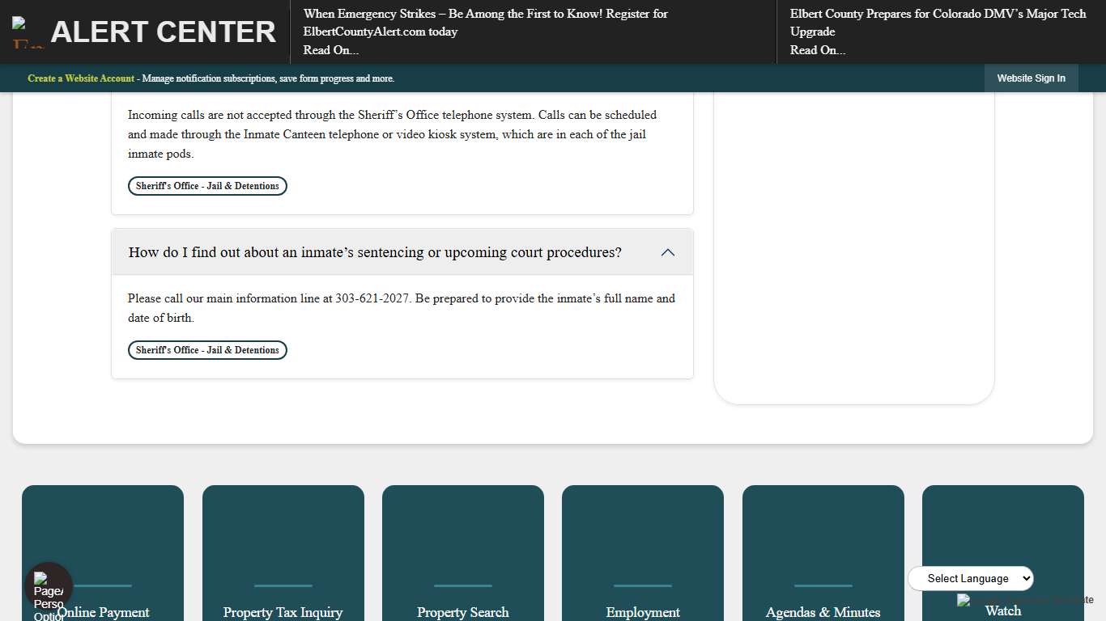Click the inmate sentencing FAQ question header
Screen dimensions: 1106x621
point(375,252)
